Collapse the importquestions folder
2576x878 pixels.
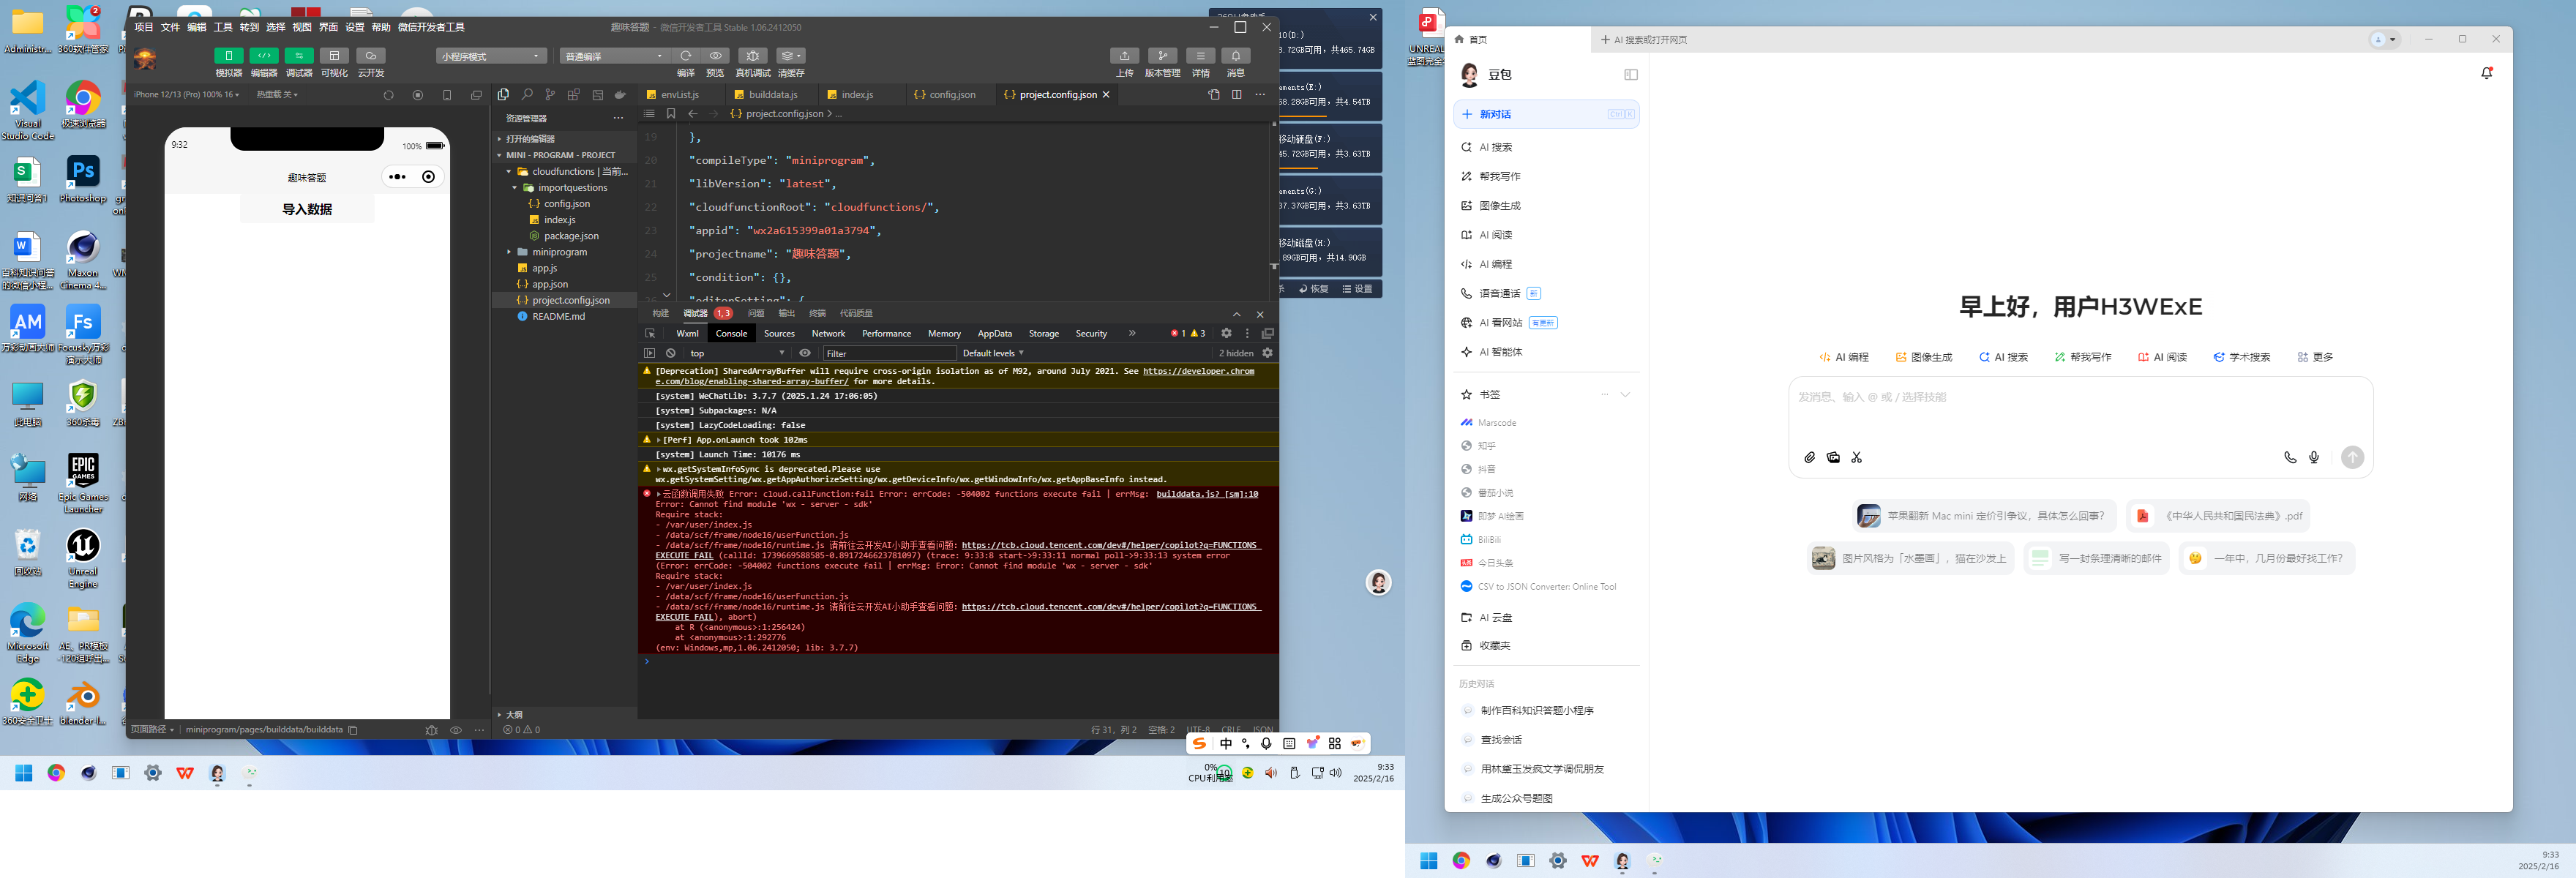pos(564,187)
